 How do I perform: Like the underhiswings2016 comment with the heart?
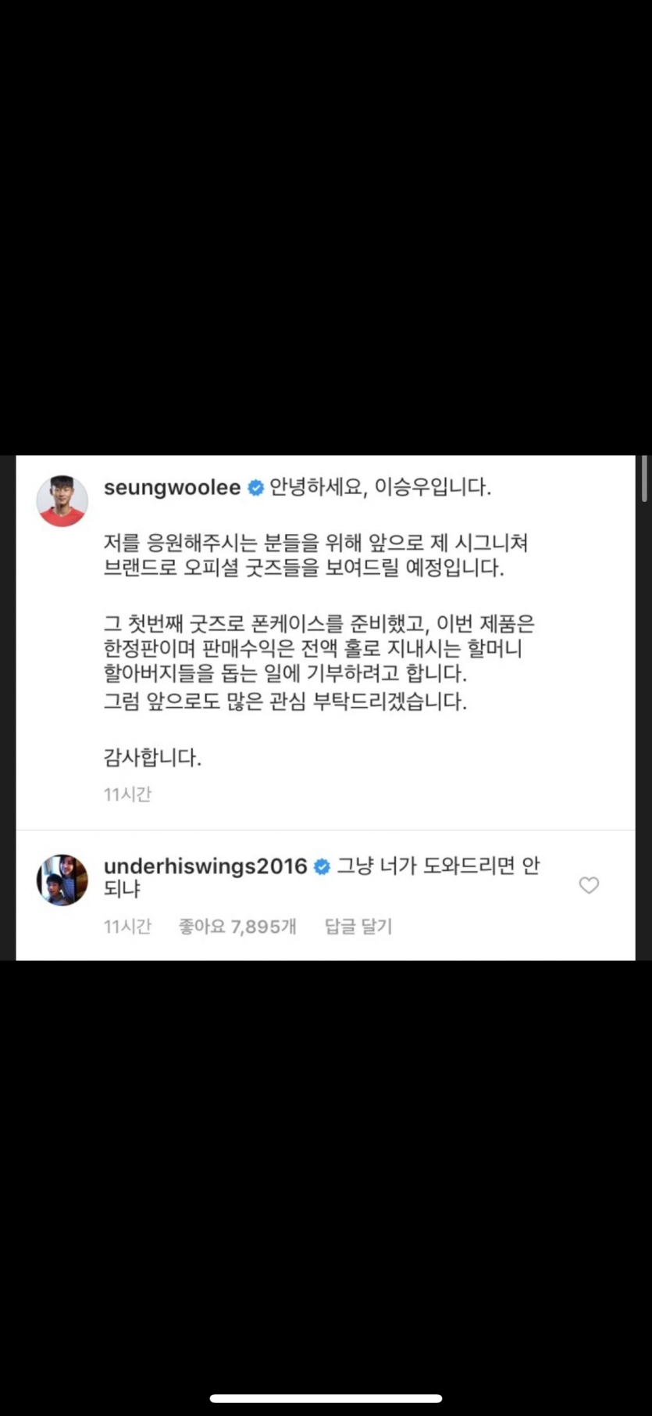tap(589, 885)
